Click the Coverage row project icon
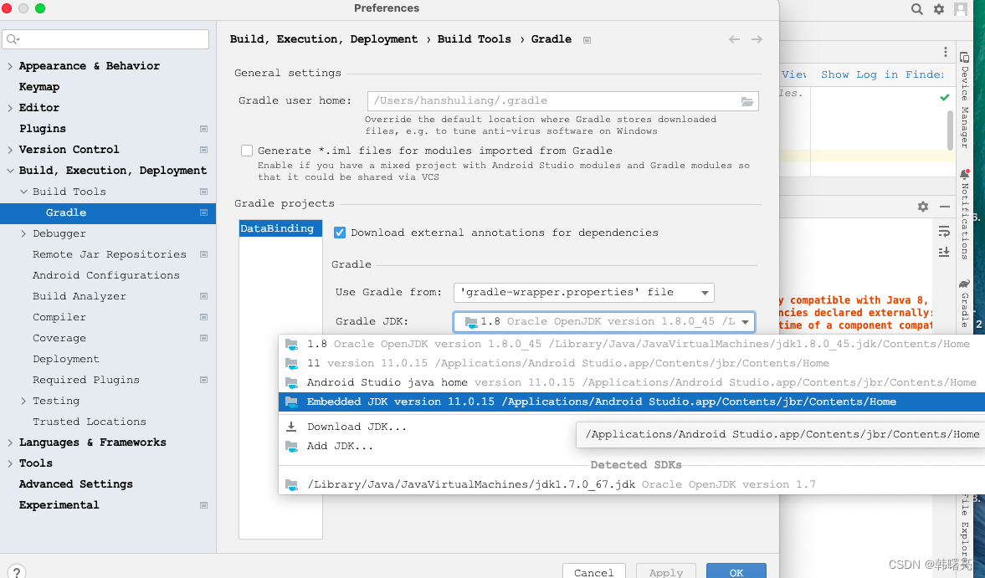The width and height of the screenshot is (985, 578). click(x=203, y=338)
